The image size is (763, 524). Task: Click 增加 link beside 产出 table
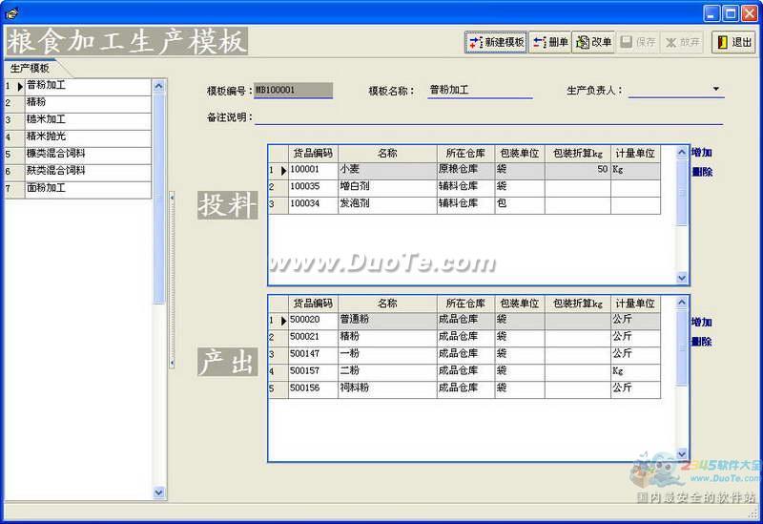pos(702,322)
